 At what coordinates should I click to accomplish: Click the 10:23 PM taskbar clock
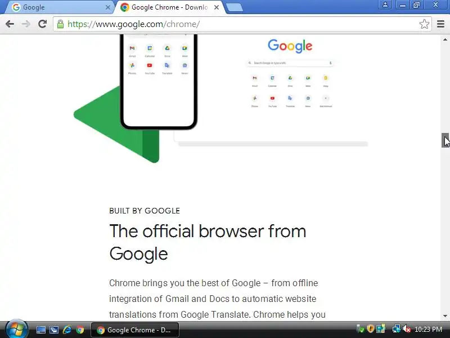pos(428,330)
